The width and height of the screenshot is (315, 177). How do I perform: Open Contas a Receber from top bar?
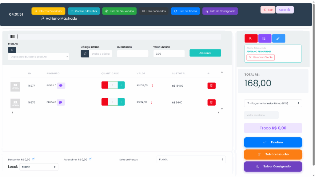tap(84, 11)
